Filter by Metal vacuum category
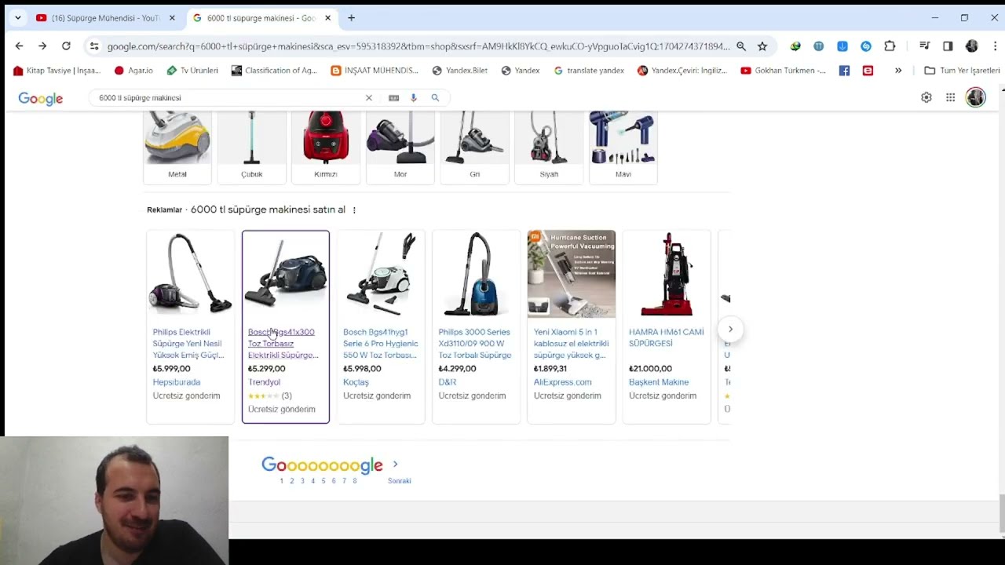 pyautogui.click(x=177, y=147)
